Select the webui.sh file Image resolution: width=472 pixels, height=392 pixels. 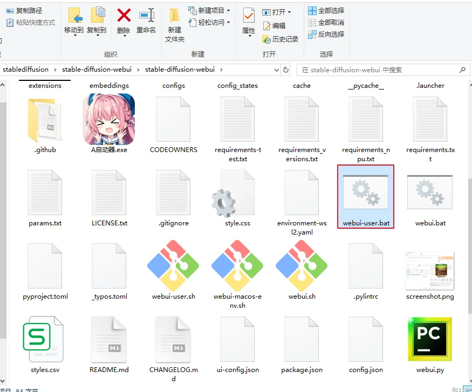tap(302, 271)
